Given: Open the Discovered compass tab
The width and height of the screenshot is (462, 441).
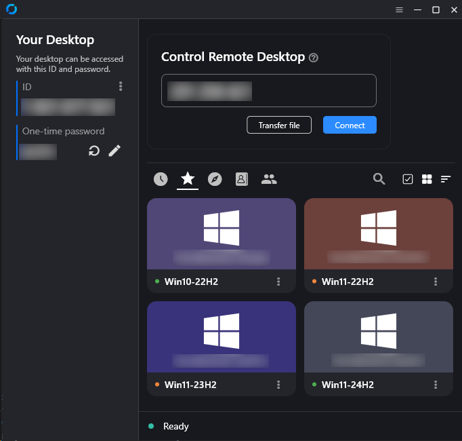Looking at the screenshot, I should click(x=215, y=179).
